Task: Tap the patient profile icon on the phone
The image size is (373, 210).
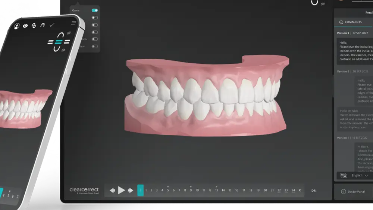Action: [17, 26]
